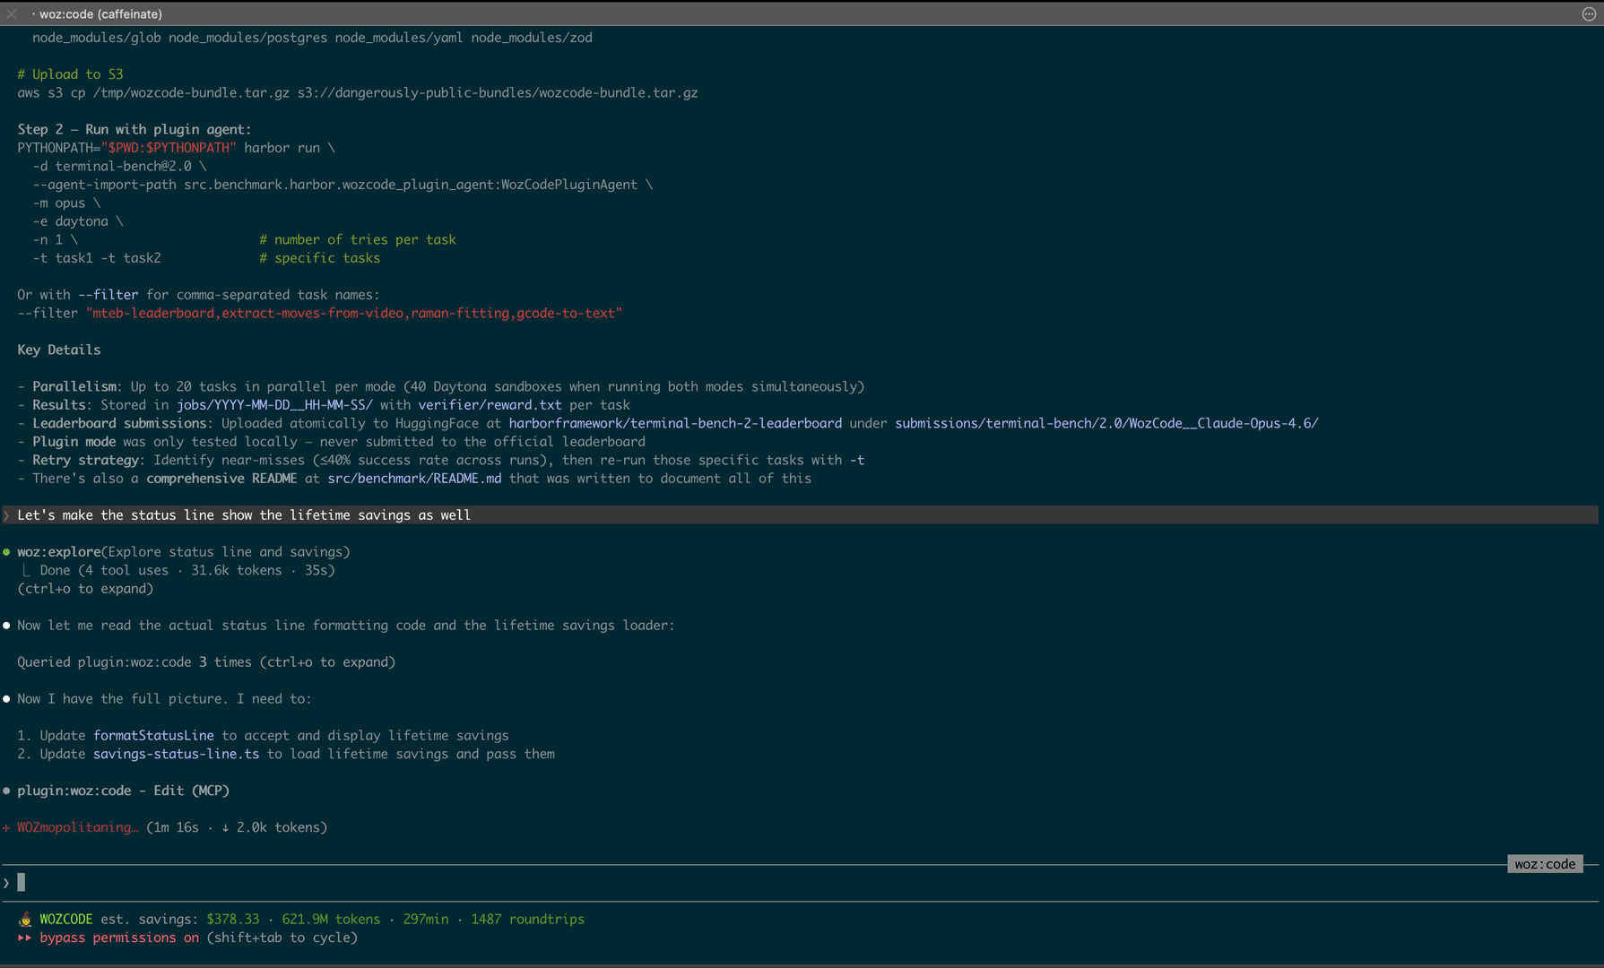The width and height of the screenshot is (1604, 968).
Task: Click verifier/reward.txt file reference
Action: (x=490, y=405)
